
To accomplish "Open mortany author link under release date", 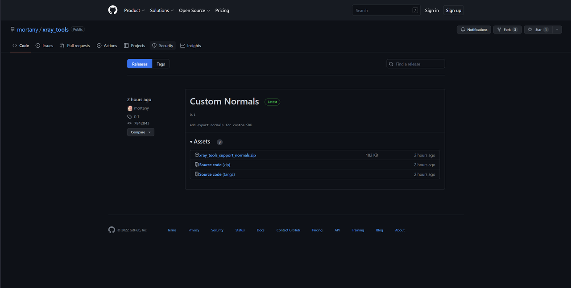I will [x=141, y=108].
